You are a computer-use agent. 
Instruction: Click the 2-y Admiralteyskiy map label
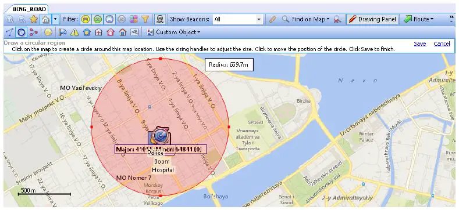click(x=347, y=198)
